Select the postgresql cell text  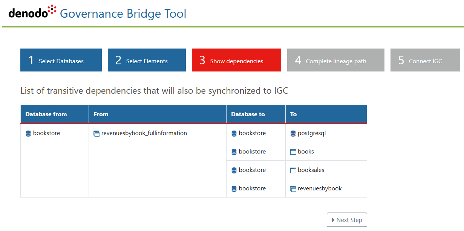(312, 134)
